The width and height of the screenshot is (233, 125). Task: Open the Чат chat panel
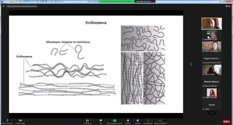coord(101,122)
